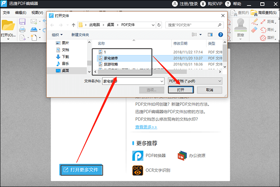
Task: Click the stamp (图章) tool icon
Action: (240, 25)
